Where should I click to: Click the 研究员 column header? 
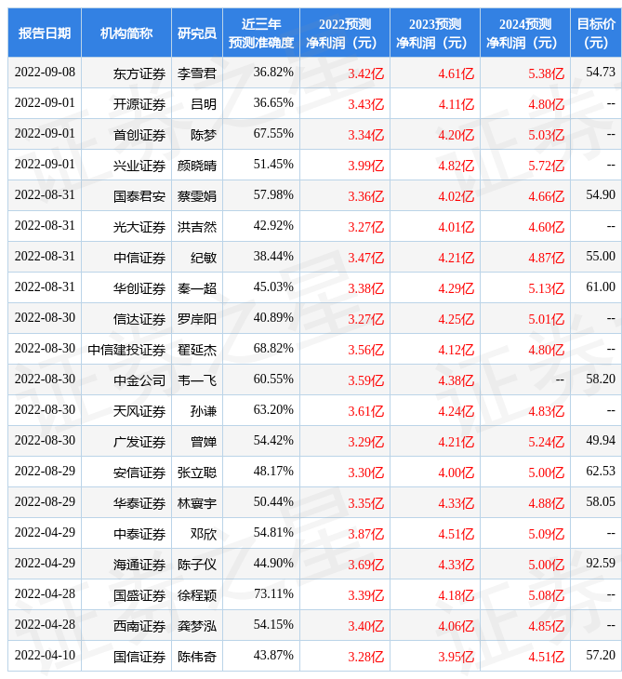[x=197, y=33]
